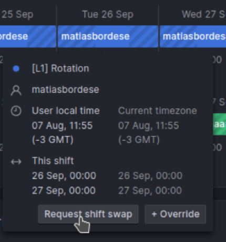Viewport: 226px width, 242px height.
Task: Click the Current timezone heading
Action: coord(158,111)
